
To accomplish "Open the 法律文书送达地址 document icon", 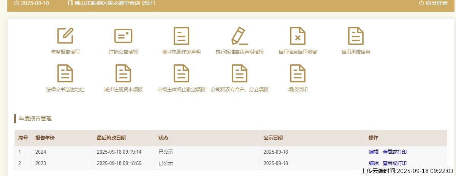I will 65,73.
